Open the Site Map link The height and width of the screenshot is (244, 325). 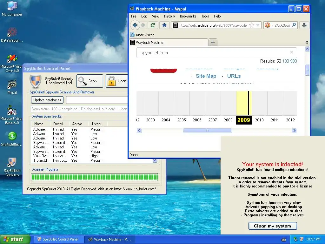tap(206, 76)
